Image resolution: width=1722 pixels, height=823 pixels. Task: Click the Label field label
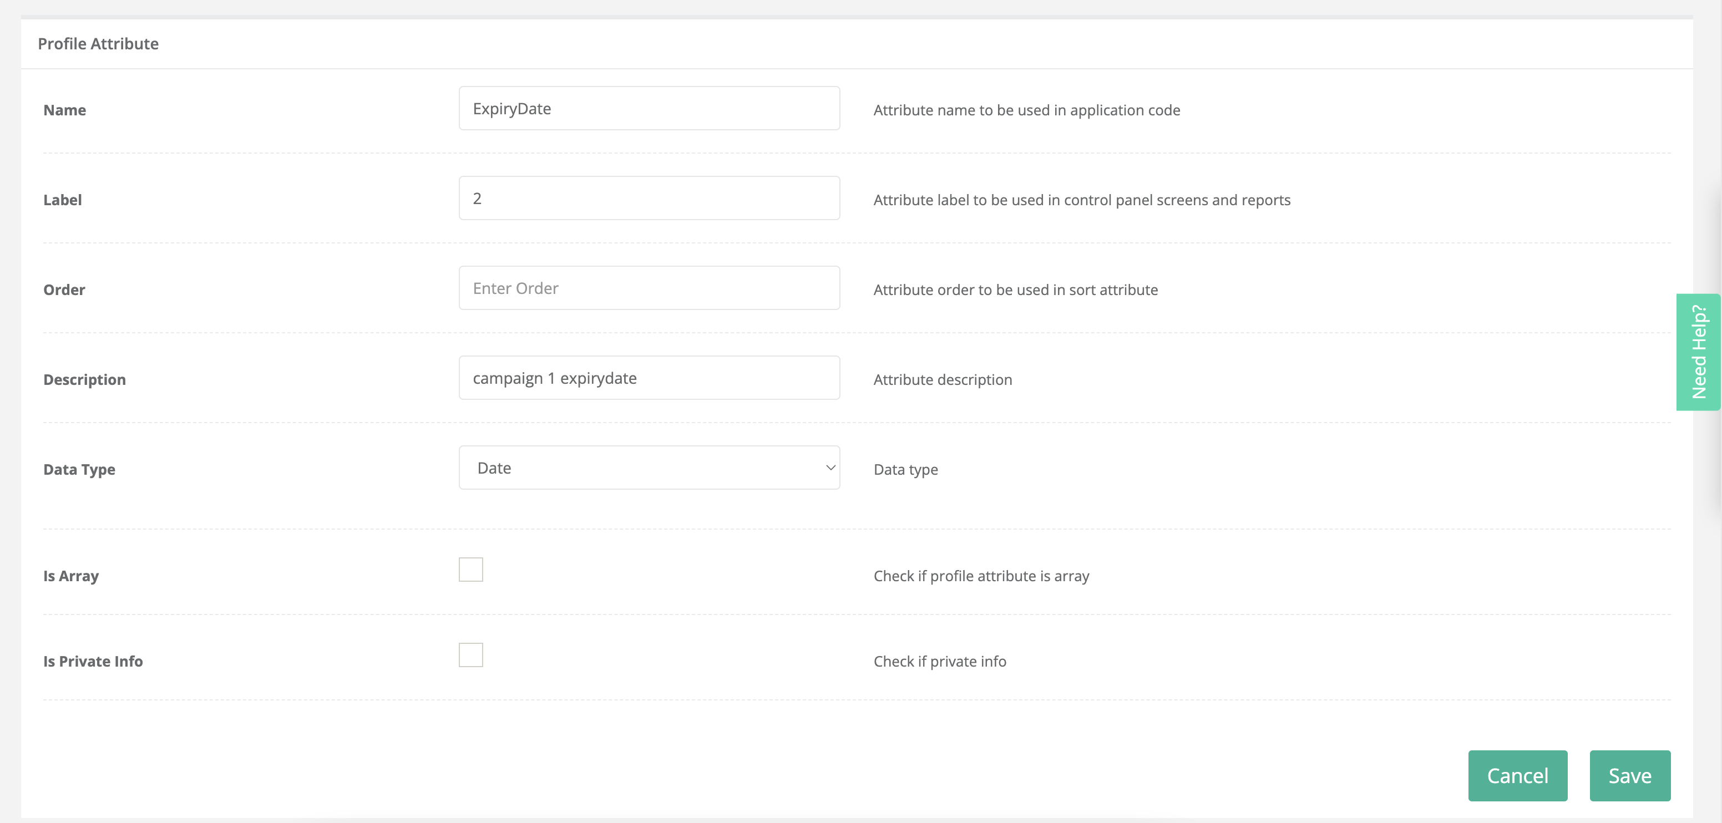click(x=63, y=200)
